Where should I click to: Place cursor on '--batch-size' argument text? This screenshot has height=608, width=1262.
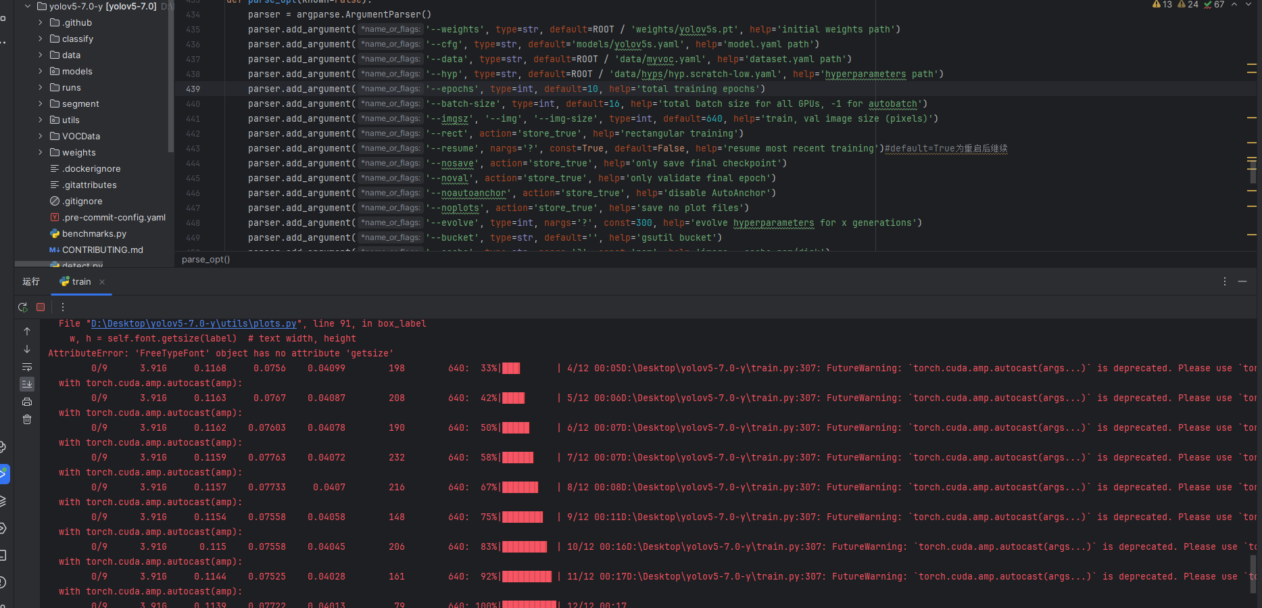pos(463,103)
